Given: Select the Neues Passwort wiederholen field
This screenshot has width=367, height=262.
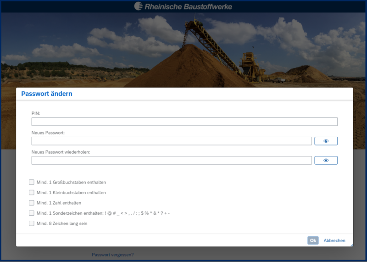Looking at the screenshot, I should coord(172,160).
